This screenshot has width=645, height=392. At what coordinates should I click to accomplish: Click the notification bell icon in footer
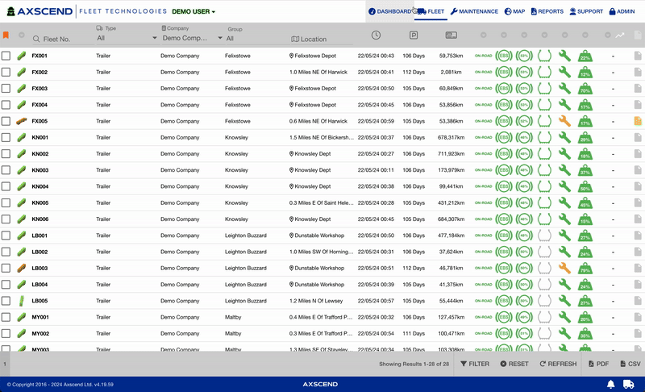[x=611, y=384]
